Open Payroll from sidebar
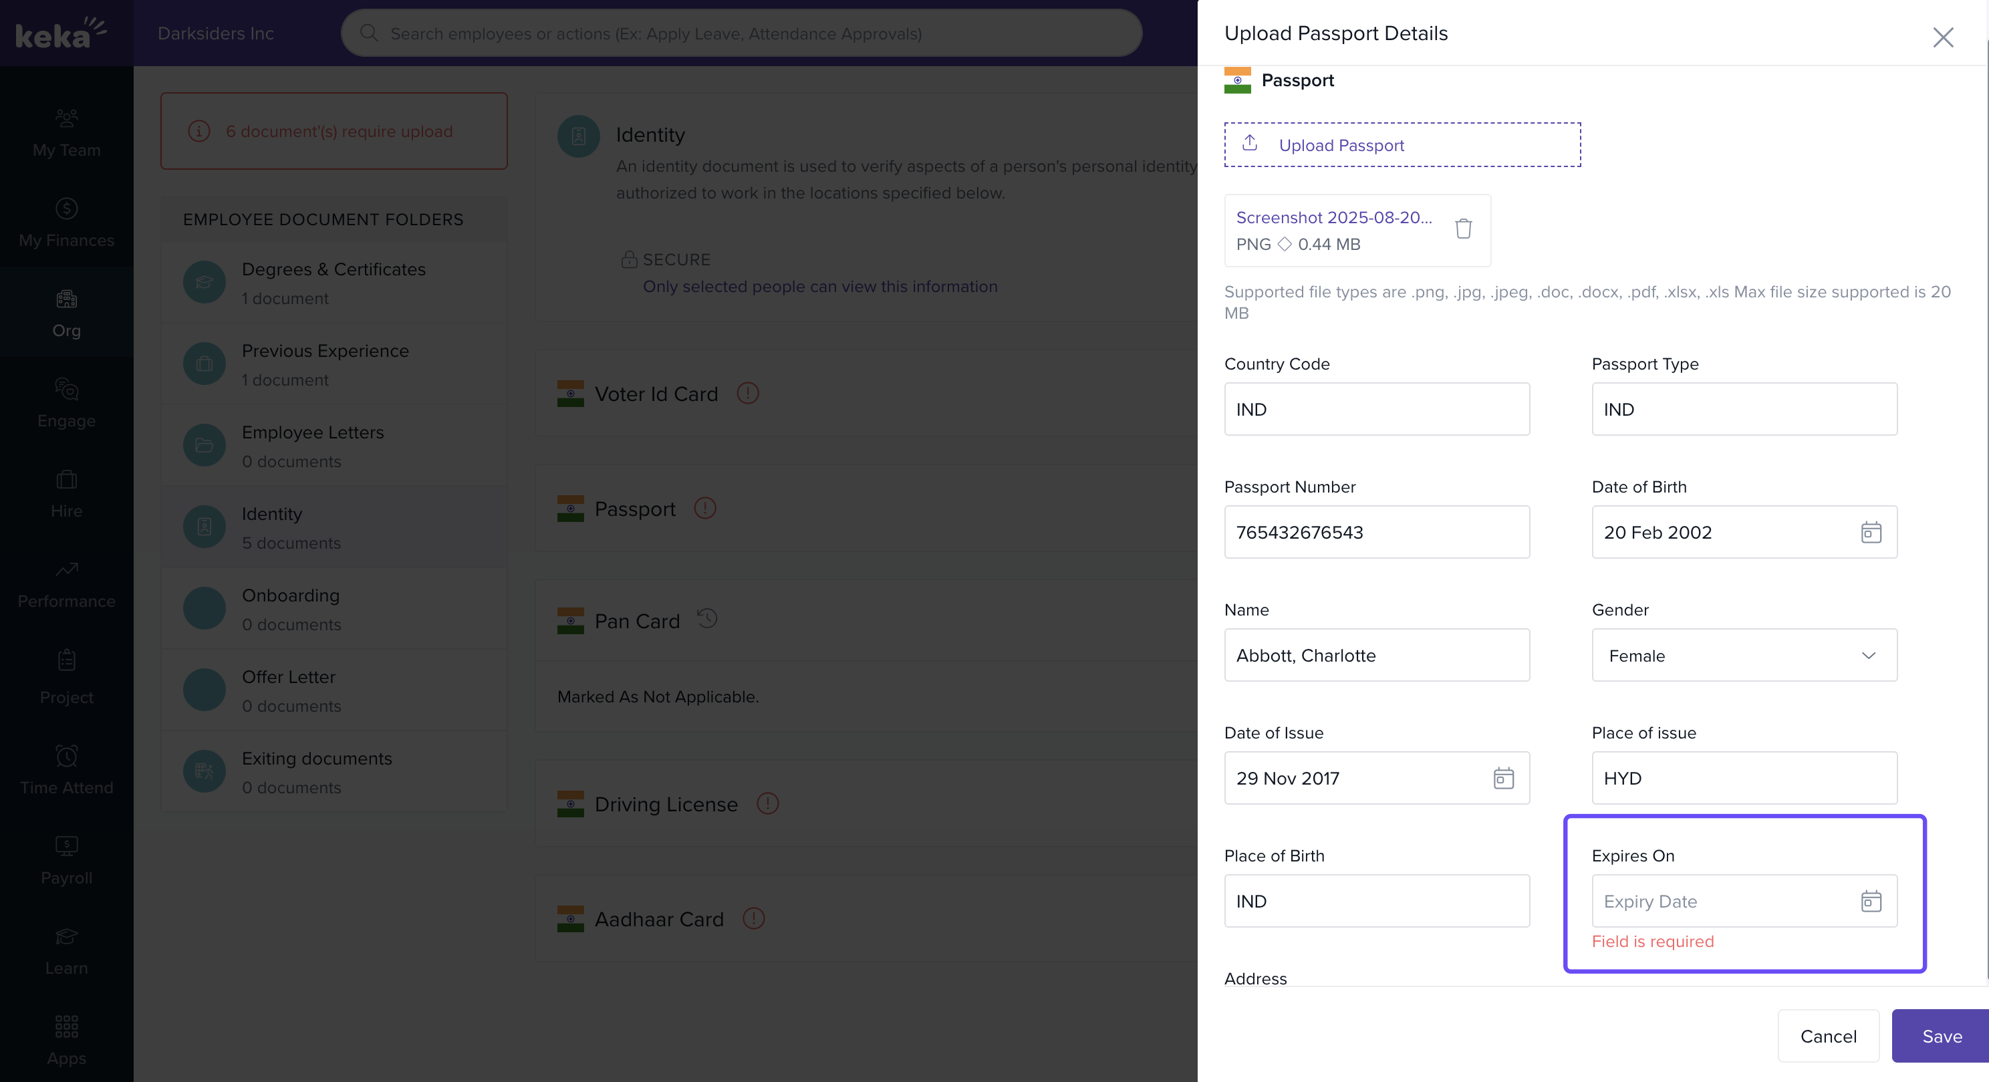This screenshot has height=1082, width=1989. [x=66, y=860]
